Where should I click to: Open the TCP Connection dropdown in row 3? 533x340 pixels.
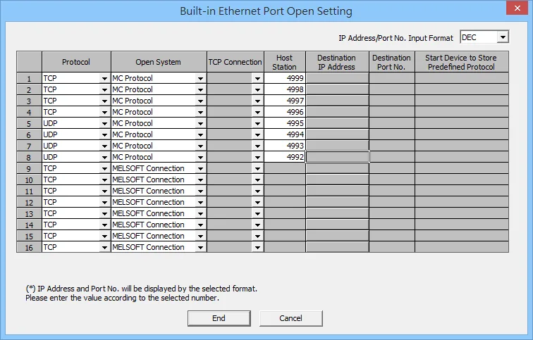coord(257,101)
